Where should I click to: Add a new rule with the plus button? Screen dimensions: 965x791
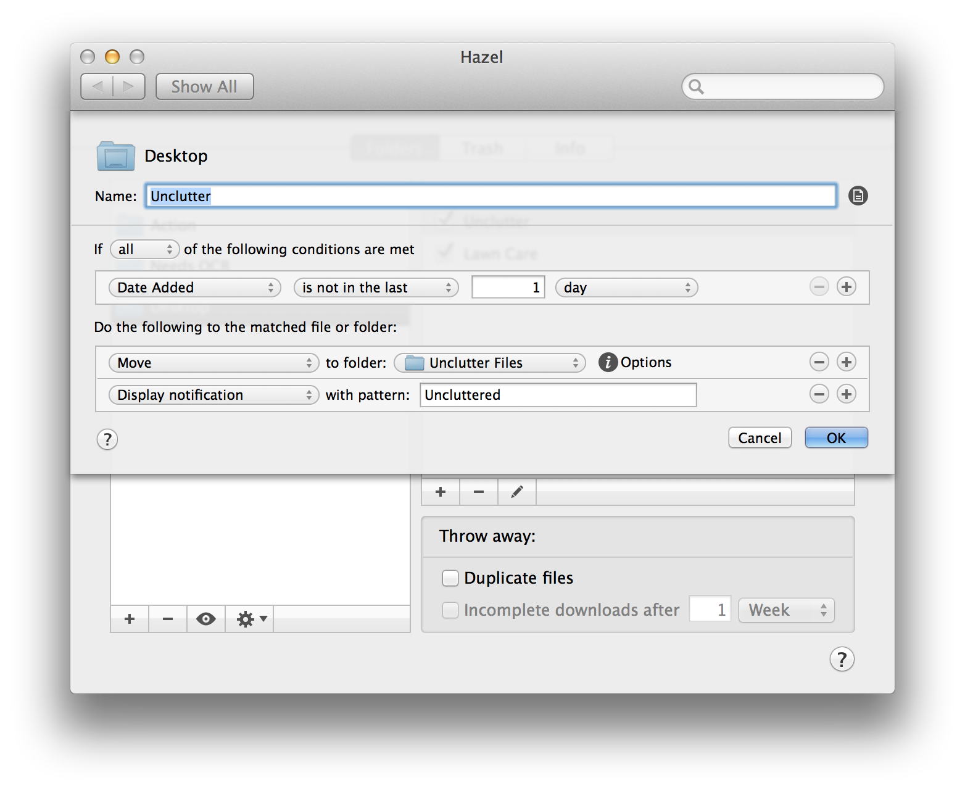pos(441,492)
